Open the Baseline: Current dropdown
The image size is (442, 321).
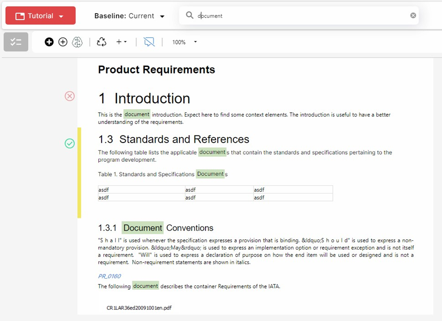[x=129, y=16]
